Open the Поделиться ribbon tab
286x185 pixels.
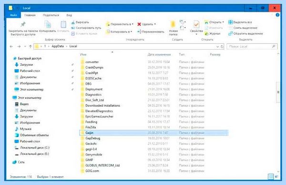51,15
